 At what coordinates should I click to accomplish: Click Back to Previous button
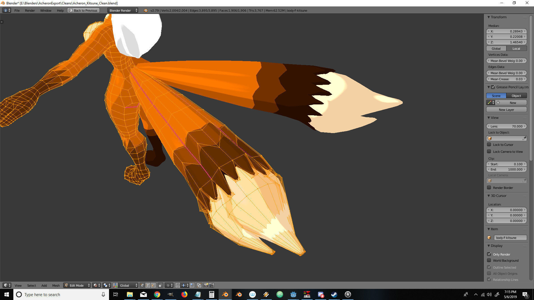[83, 10]
